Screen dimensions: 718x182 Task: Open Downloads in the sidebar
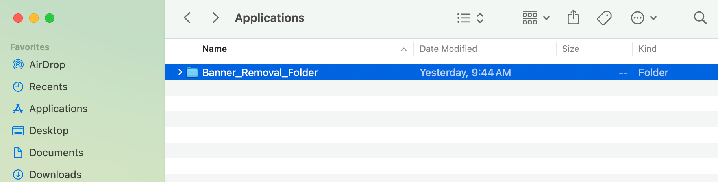(x=55, y=174)
